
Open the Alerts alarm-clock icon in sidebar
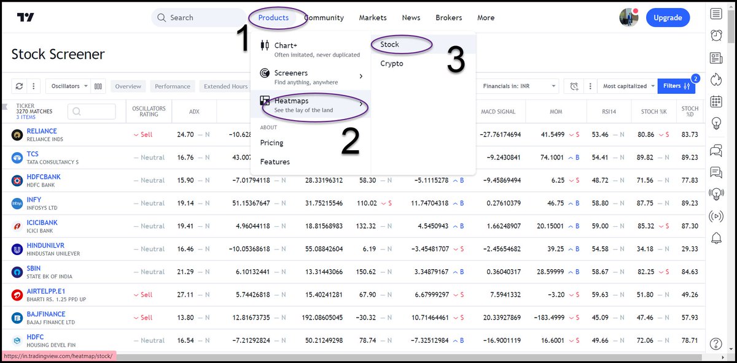coord(716,36)
